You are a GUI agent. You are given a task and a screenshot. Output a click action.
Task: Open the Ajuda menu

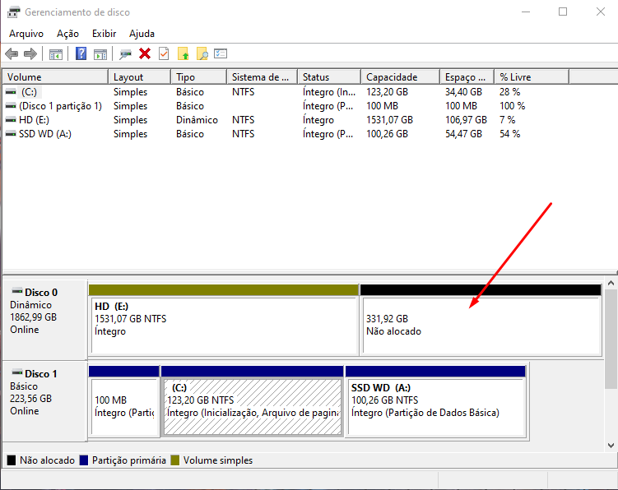(x=142, y=34)
